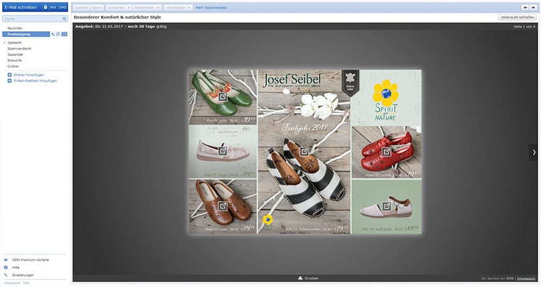Select the Favoriten folder

pyautogui.click(x=15, y=28)
